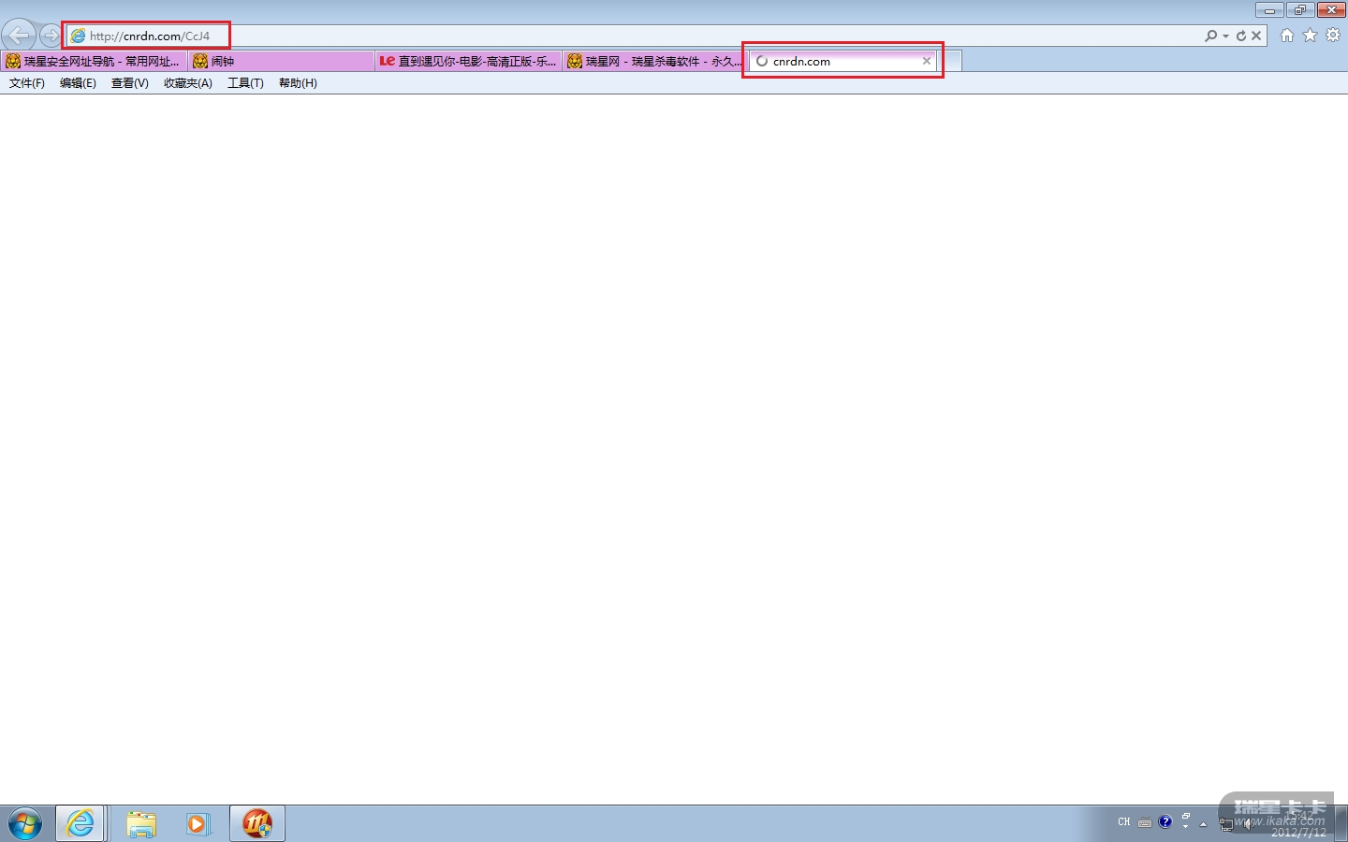This screenshot has width=1348, height=842.
Task: Click the Show desktop button
Action: tap(1341, 823)
